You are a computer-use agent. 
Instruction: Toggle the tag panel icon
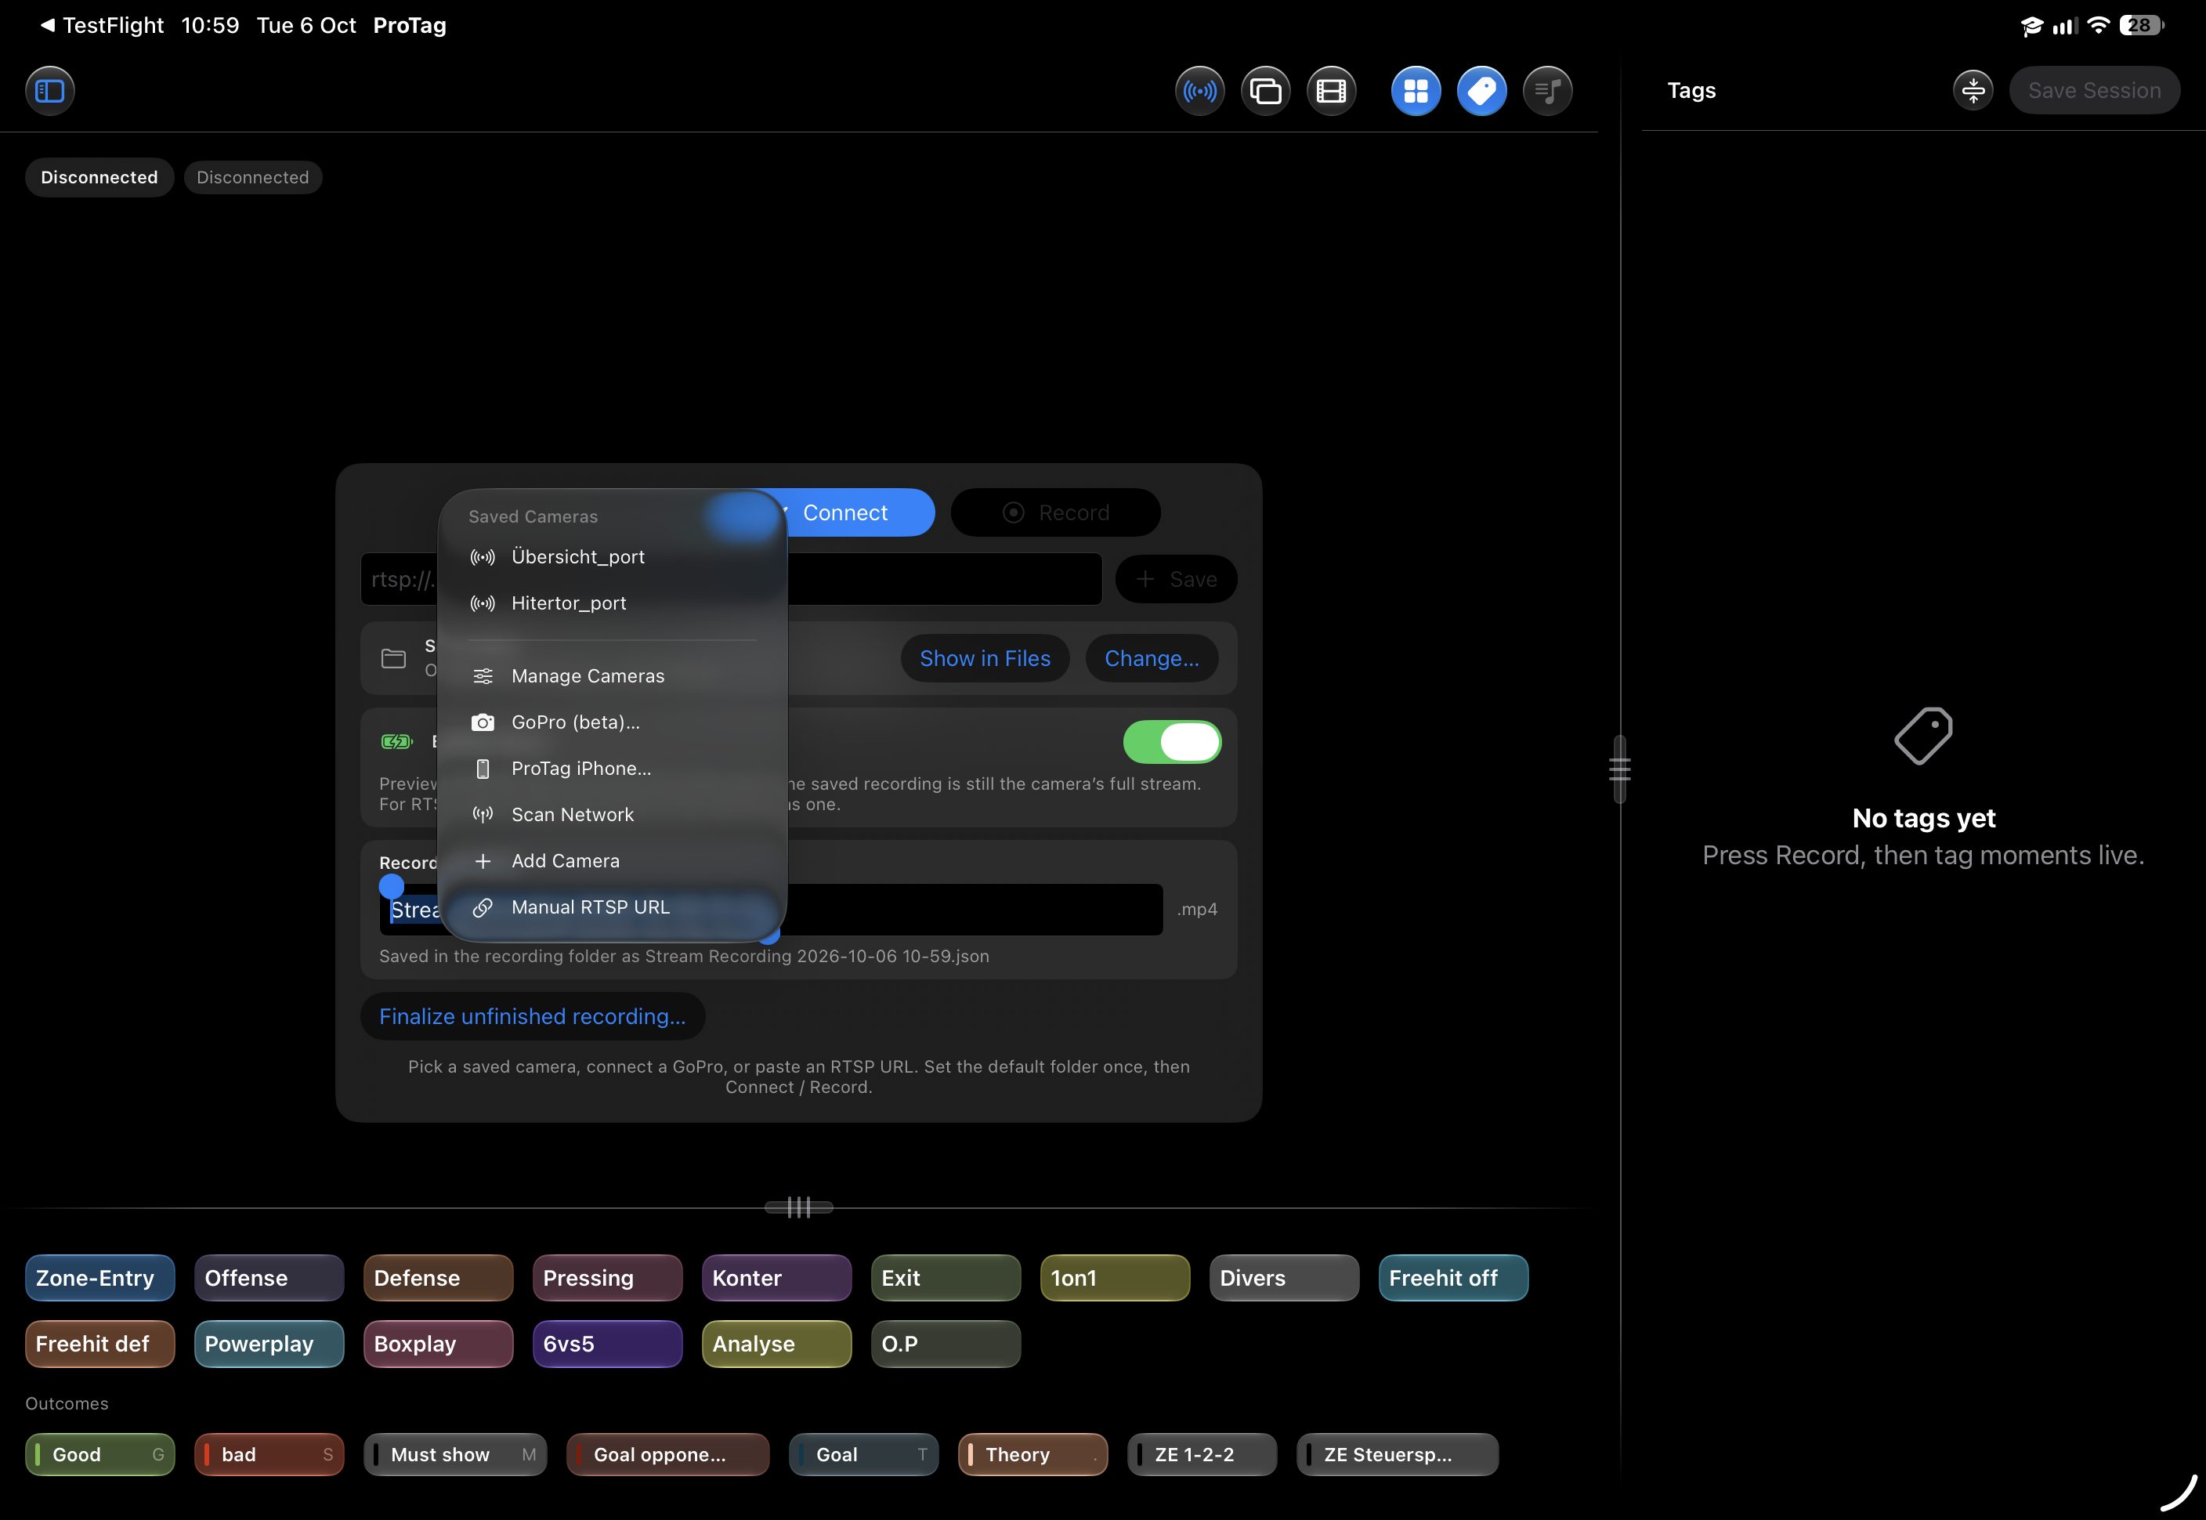click(x=1481, y=90)
